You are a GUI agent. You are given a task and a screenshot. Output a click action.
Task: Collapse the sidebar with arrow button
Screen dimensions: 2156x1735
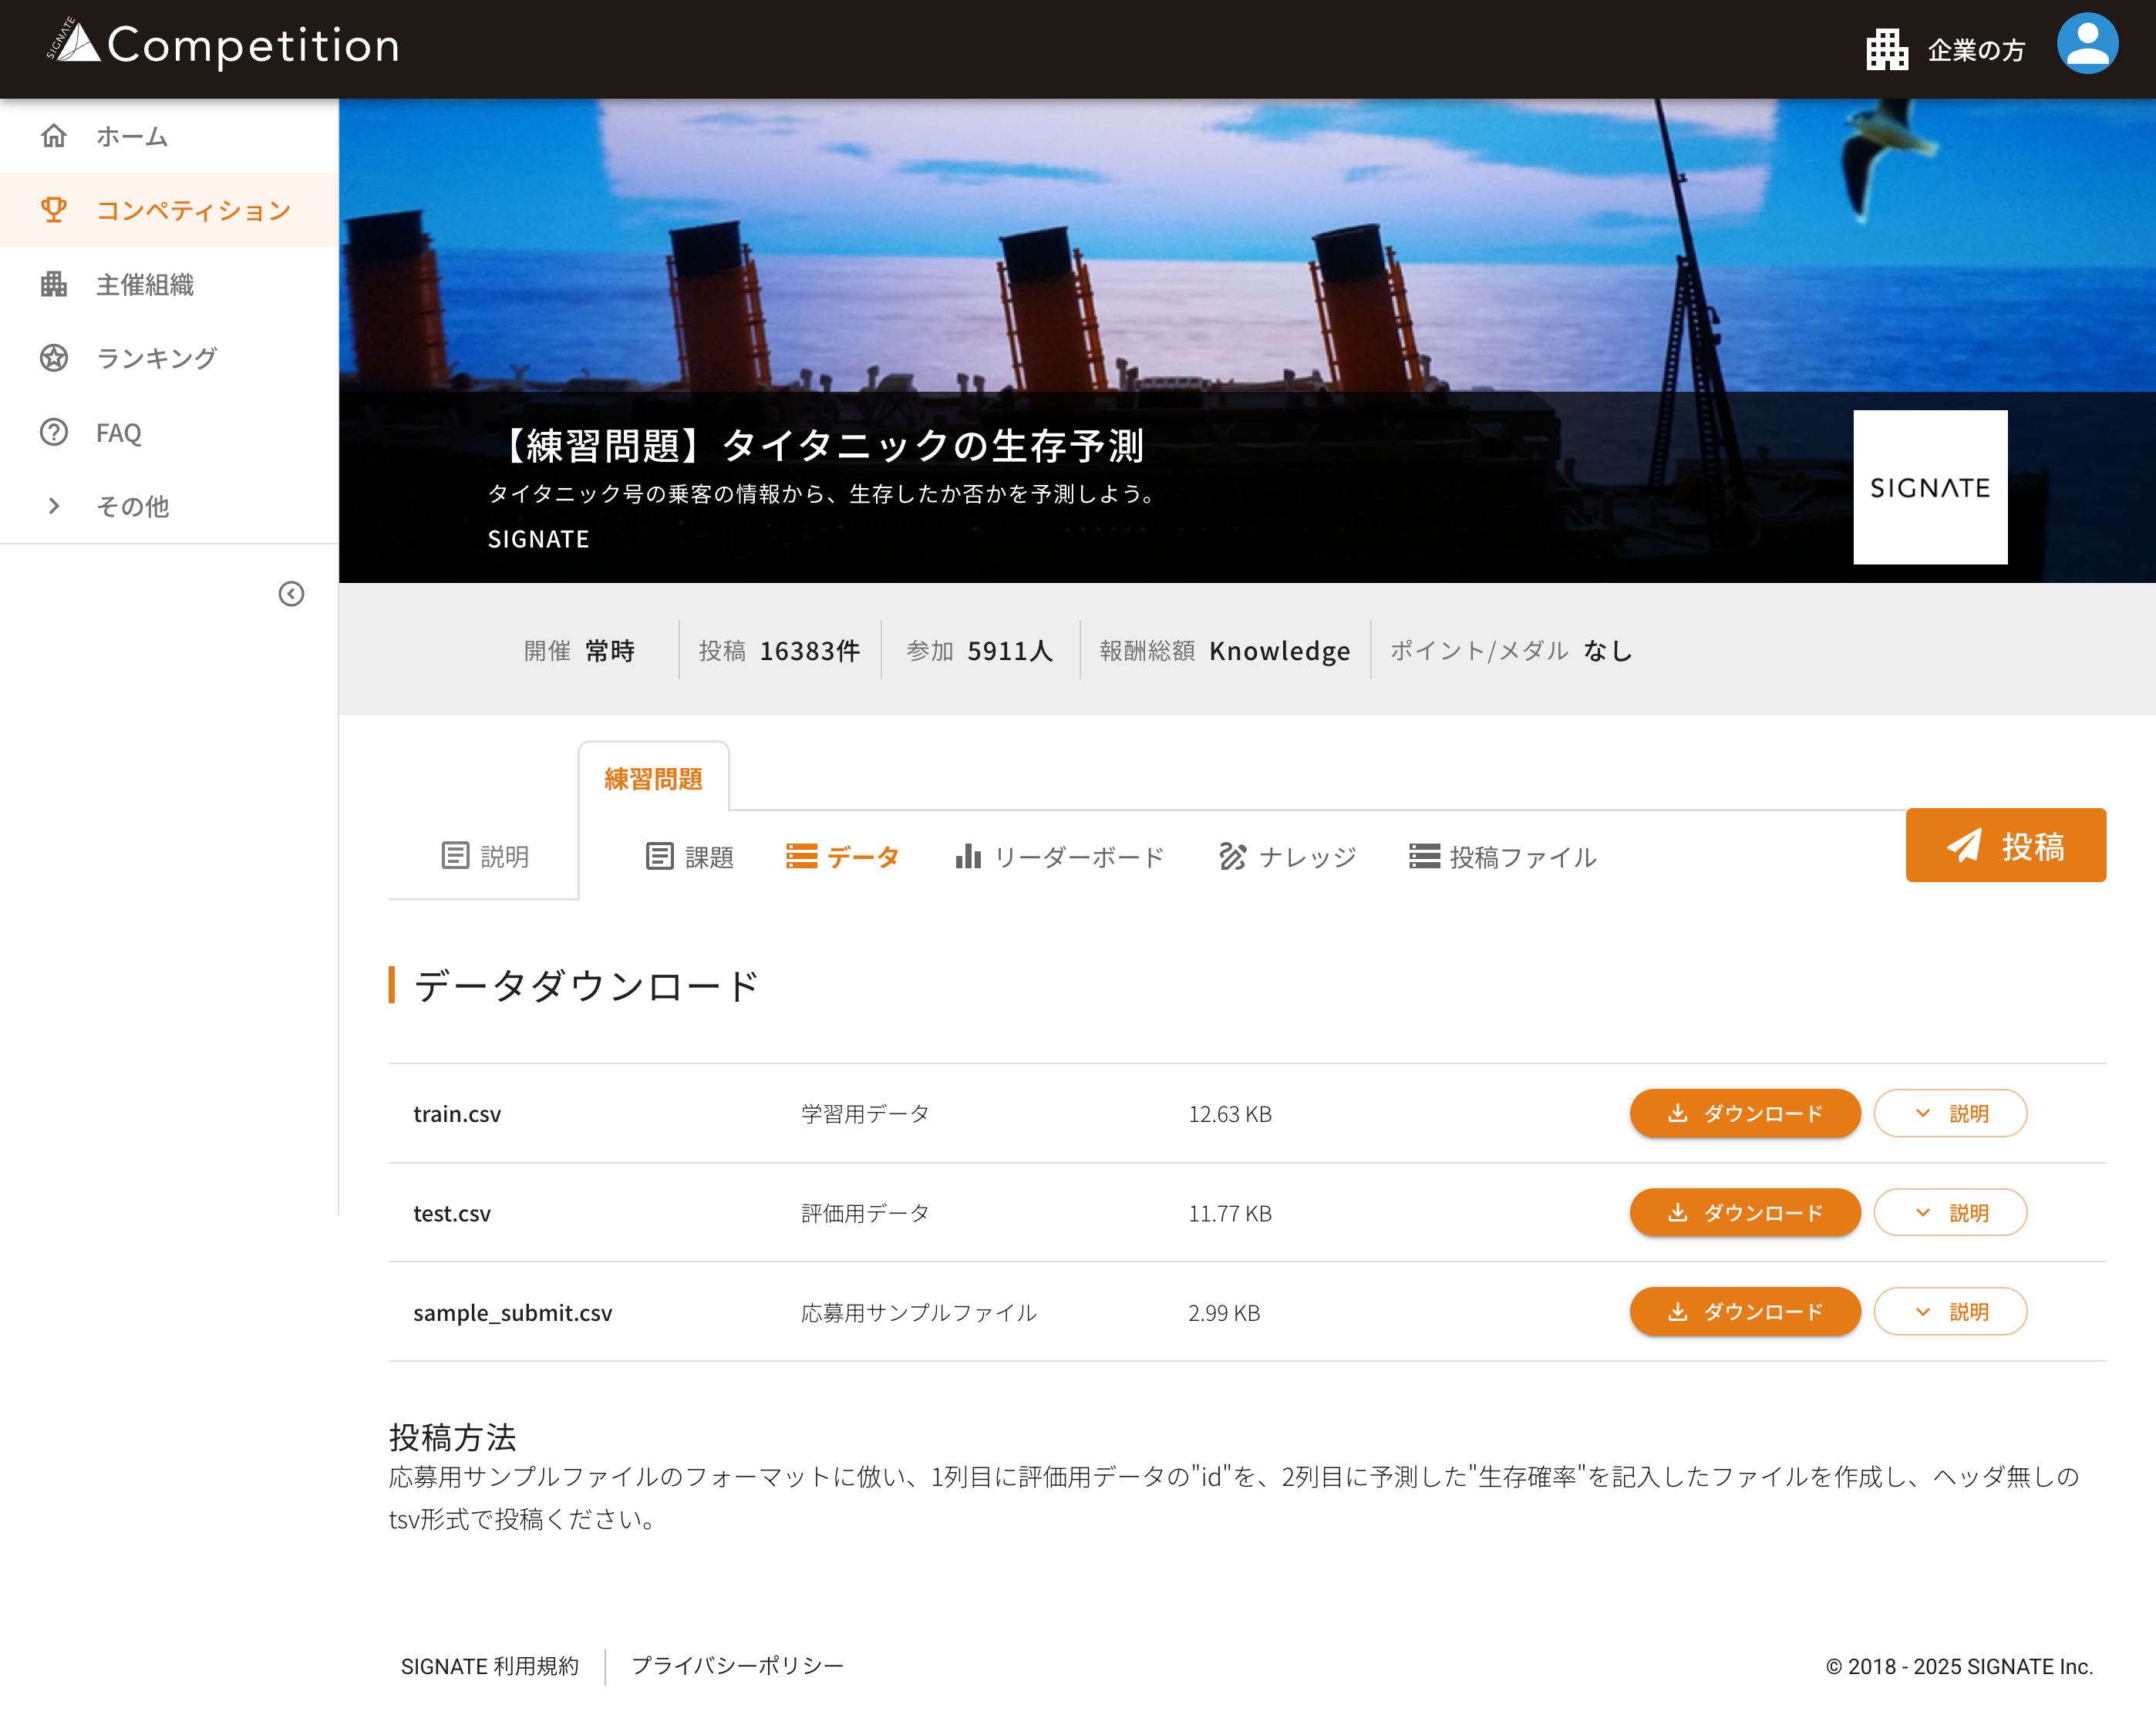click(291, 594)
